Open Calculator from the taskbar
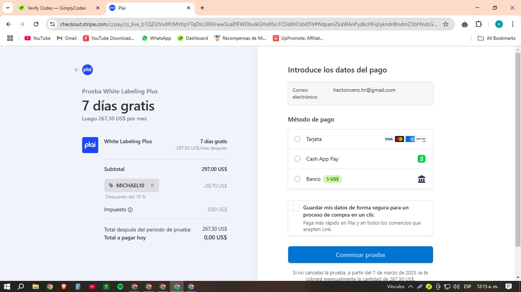521x292 pixels. 78,286
